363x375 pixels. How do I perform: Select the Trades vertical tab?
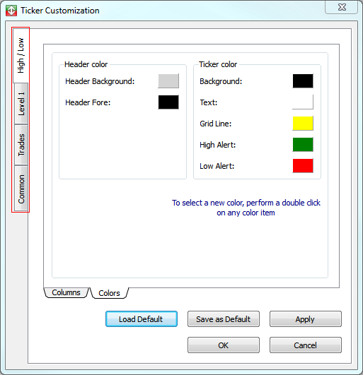tap(21, 145)
